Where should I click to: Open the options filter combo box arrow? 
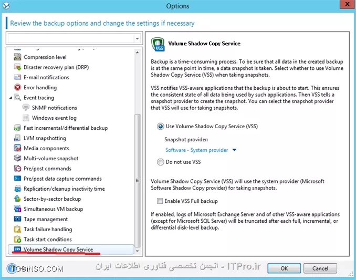point(138,38)
